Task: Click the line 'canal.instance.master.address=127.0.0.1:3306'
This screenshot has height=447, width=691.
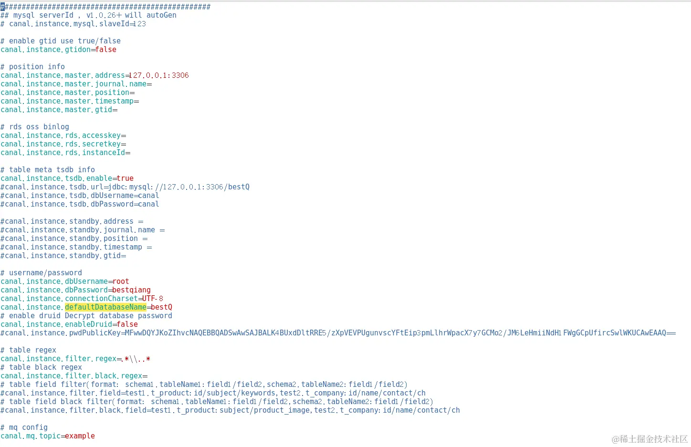Action: point(94,75)
